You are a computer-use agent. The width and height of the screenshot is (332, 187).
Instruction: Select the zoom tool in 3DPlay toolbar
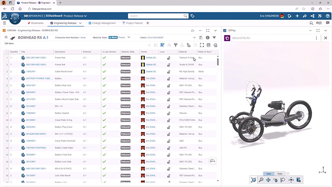261,180
